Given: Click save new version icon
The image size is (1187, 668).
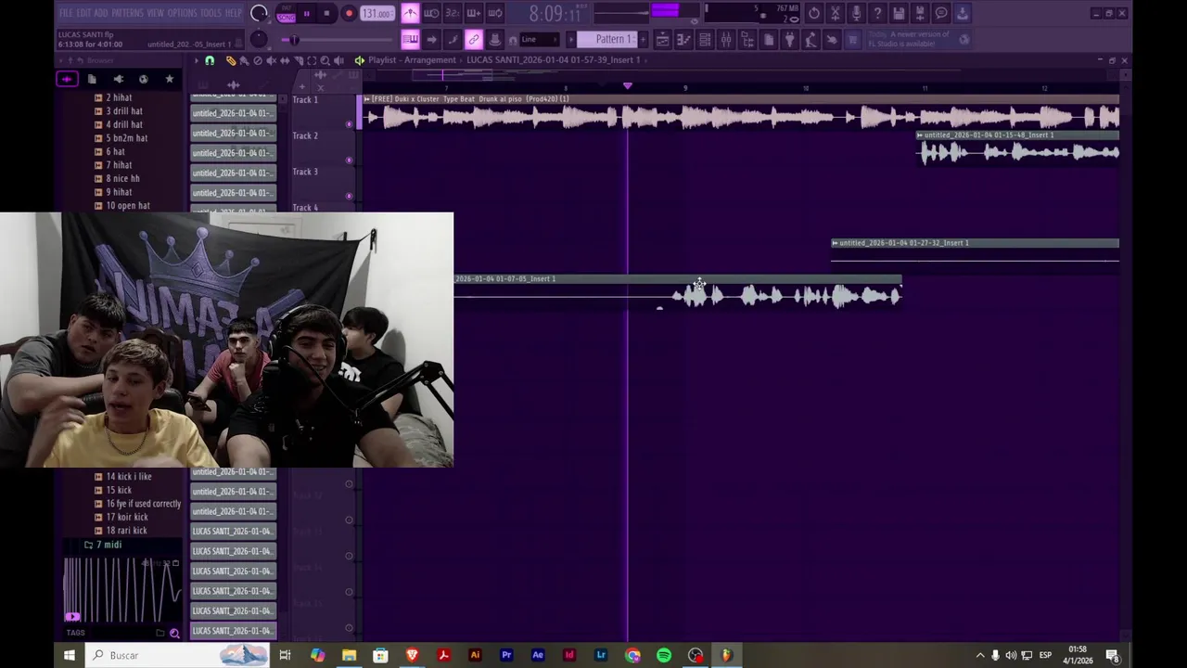Looking at the screenshot, I should 920,13.
